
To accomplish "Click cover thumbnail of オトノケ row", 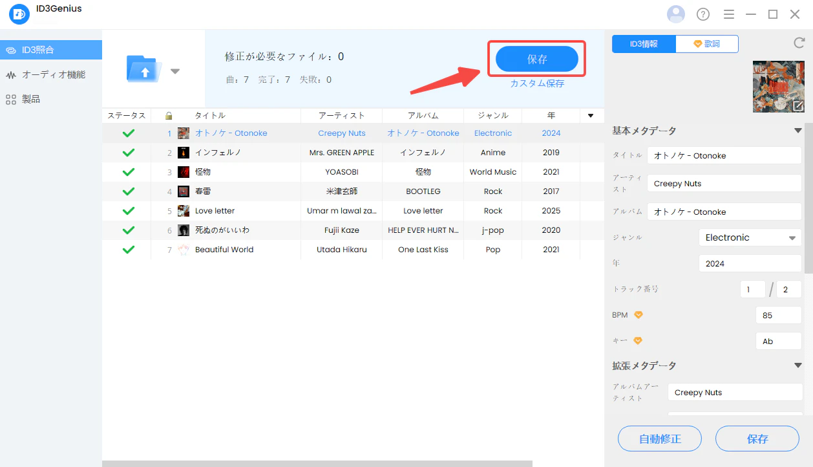I will (184, 133).
